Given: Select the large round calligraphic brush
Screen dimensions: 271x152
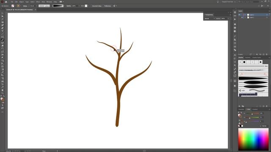Looking at the screenshot, I should 244,62.
